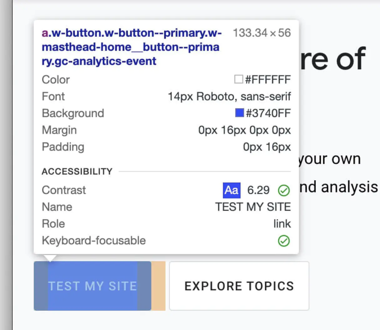Viewport: 380px width, 330px height.
Task: Click the blue Background color swatch
Action: coord(239,113)
